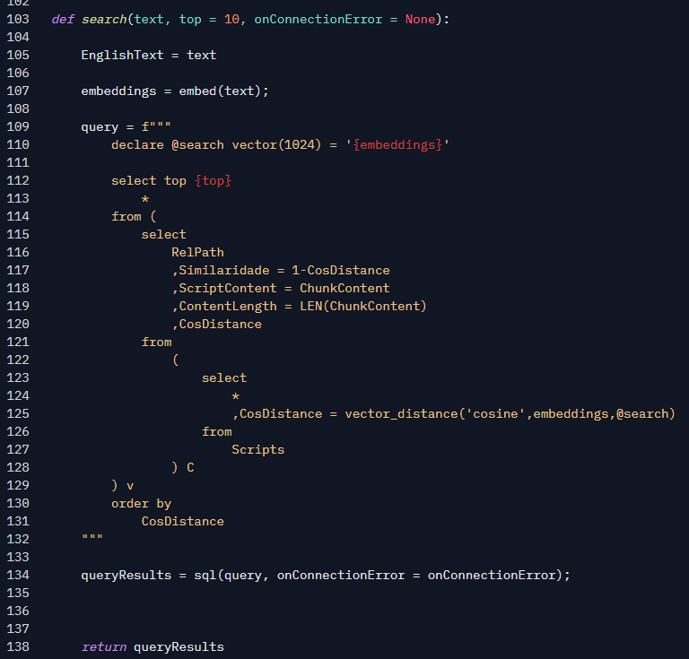Click the {top} placeholder on line 112
The image size is (689, 659).
pyautogui.click(x=214, y=181)
